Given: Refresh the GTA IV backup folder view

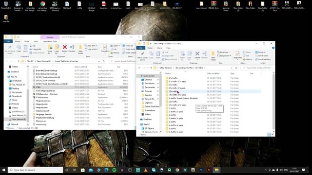Looking at the screenshot, I should click(104, 61).
